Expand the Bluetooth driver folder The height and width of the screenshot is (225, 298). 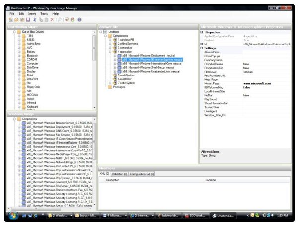point(19,56)
